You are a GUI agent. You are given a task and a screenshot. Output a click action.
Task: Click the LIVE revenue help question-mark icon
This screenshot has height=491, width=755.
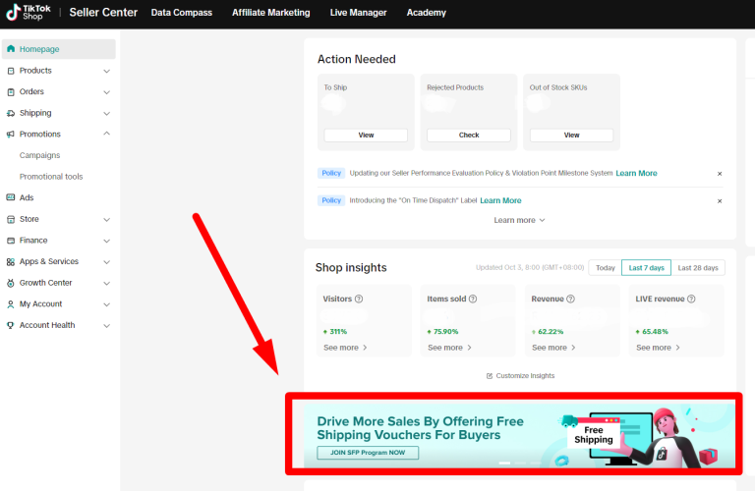(x=691, y=299)
